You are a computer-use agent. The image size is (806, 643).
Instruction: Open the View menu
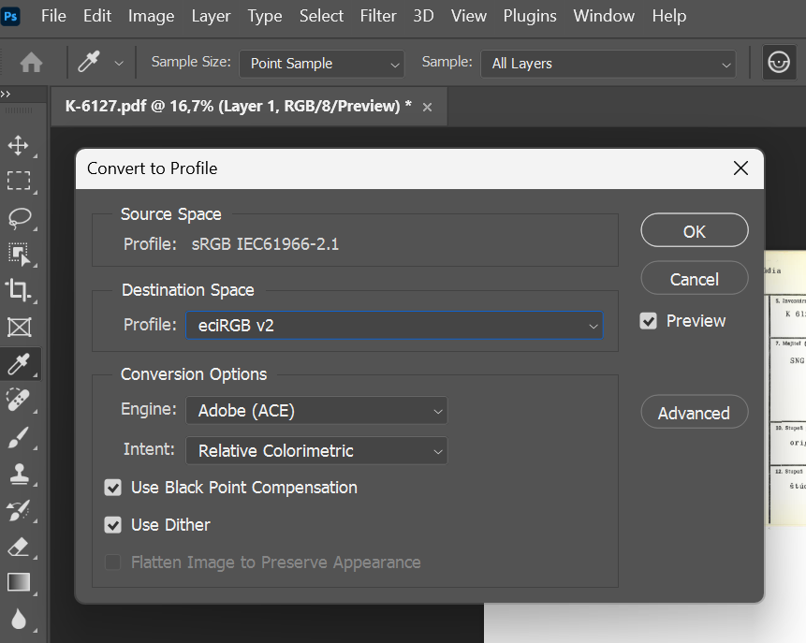[469, 16]
